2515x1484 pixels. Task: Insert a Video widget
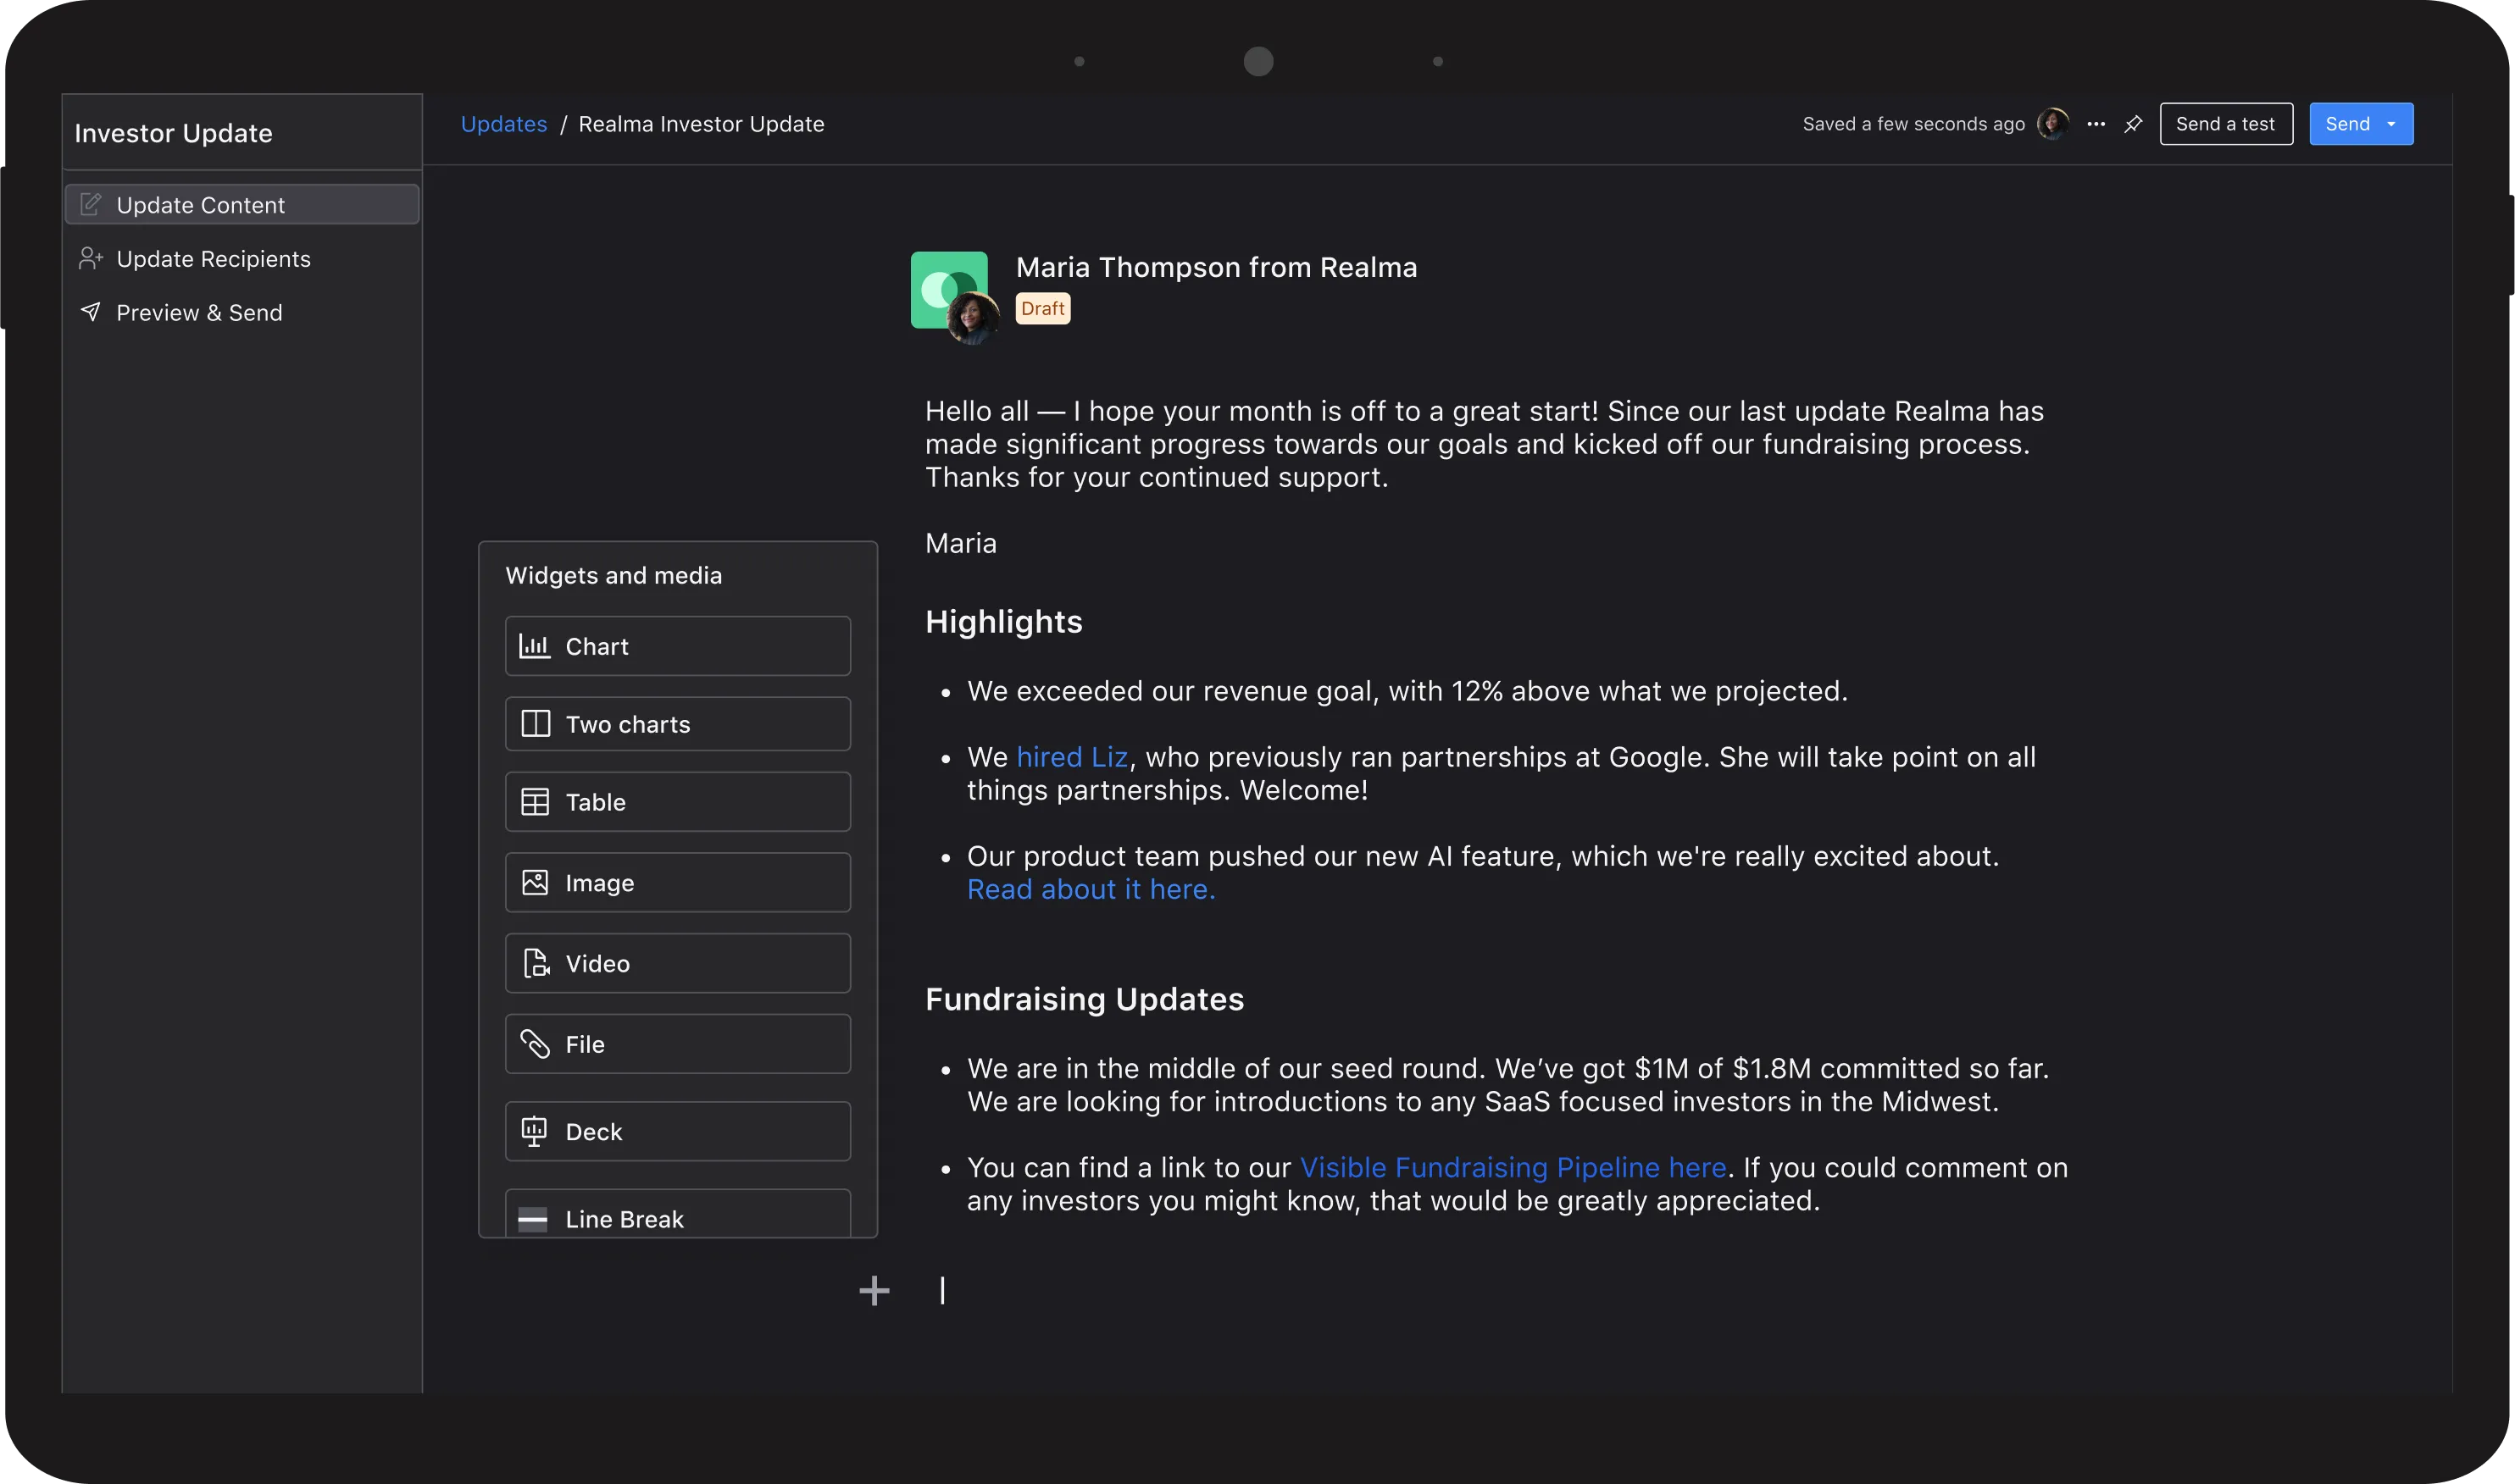click(x=677, y=963)
